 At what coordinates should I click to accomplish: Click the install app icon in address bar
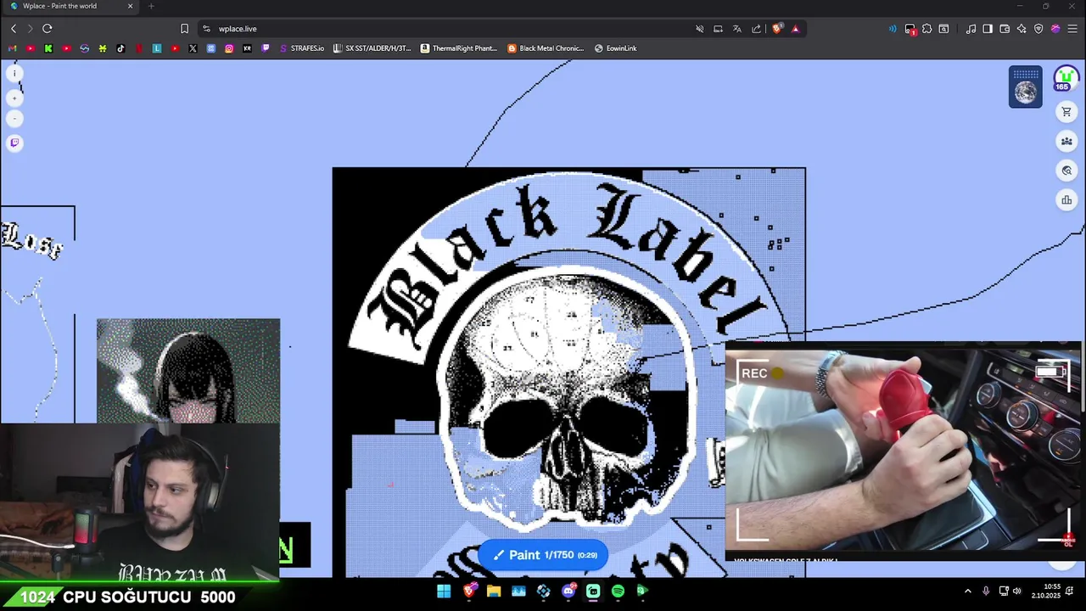(718, 29)
